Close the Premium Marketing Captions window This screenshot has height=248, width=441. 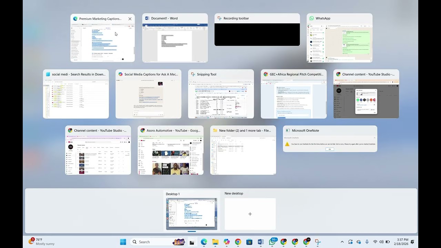(130, 19)
